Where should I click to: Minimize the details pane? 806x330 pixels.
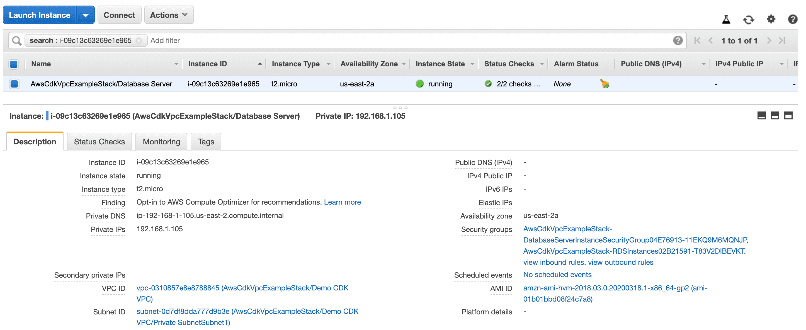762,115
